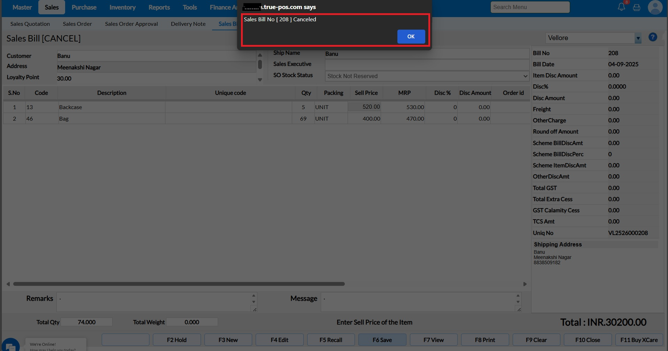Switch to the Sales Order tab
The height and width of the screenshot is (351, 668).
(x=77, y=24)
